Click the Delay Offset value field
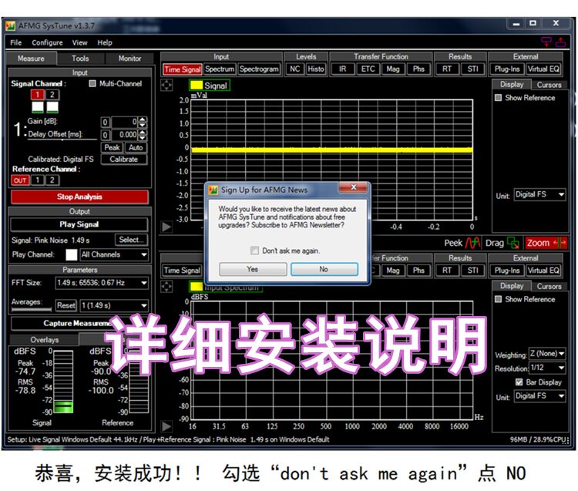 124,135
